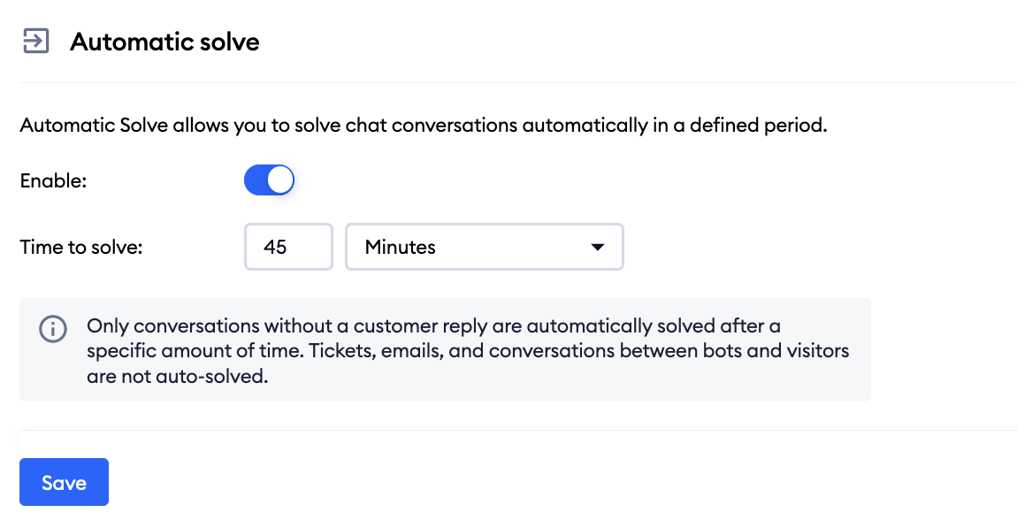Viewport: 1017px width, 520px height.
Task: Click the info circle icon
Action: (x=52, y=328)
